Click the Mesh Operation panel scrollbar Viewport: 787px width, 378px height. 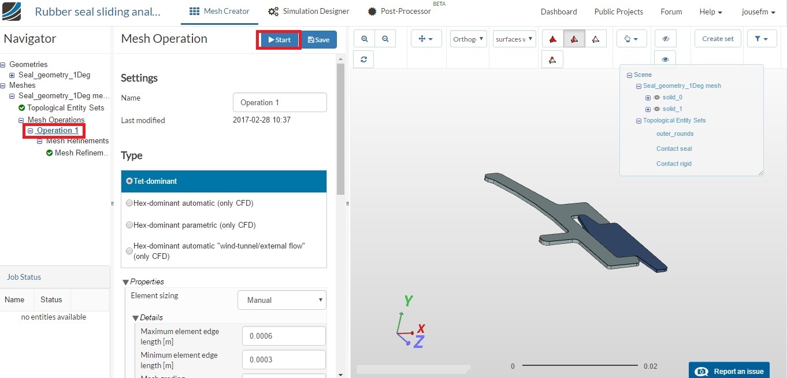(340, 129)
